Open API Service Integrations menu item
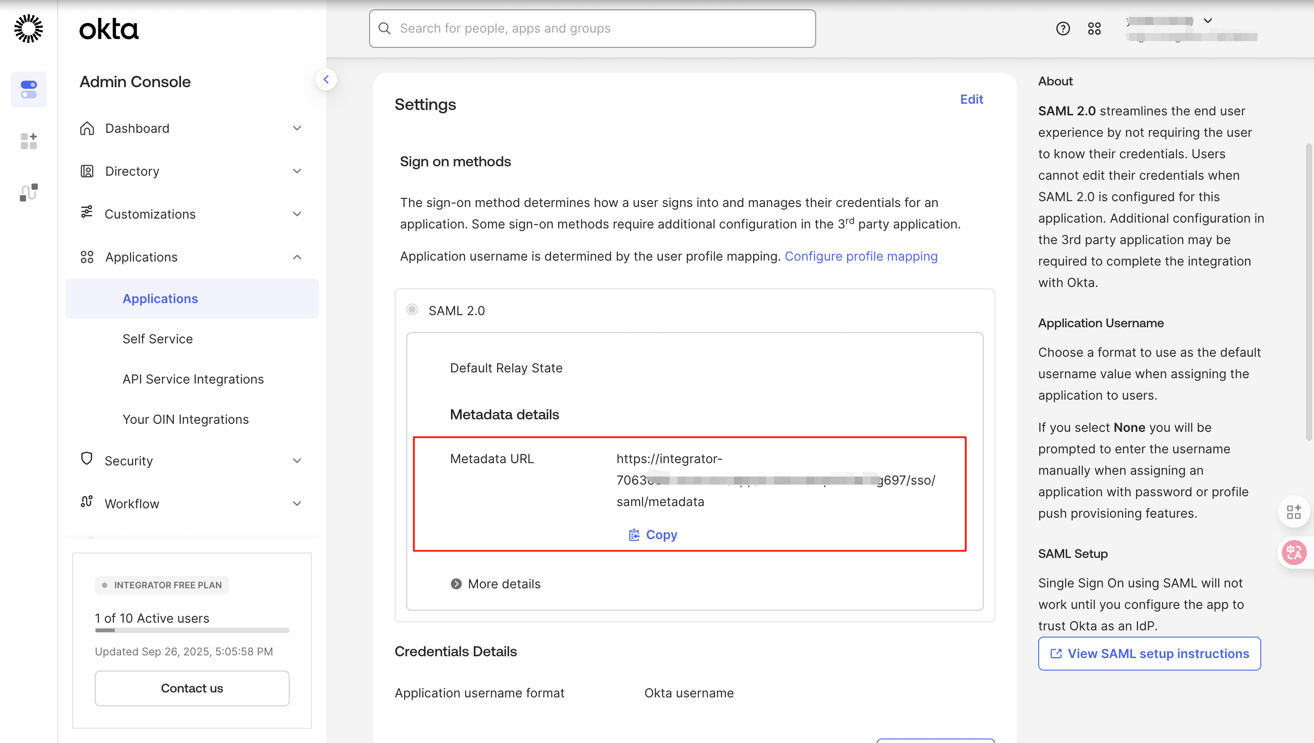1314x743 pixels. point(193,379)
